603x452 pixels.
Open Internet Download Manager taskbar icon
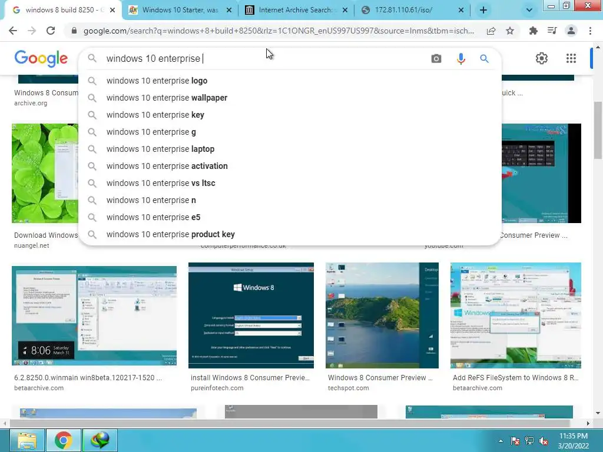coord(100,440)
